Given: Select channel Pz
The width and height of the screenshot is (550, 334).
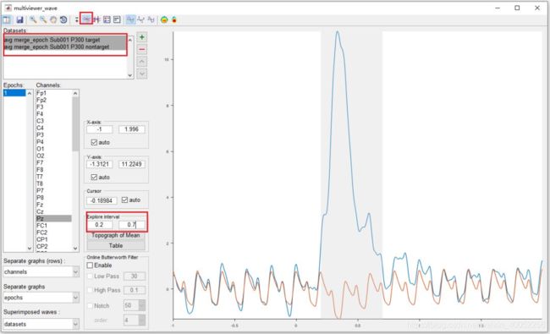Looking at the screenshot, I should click(53, 218).
